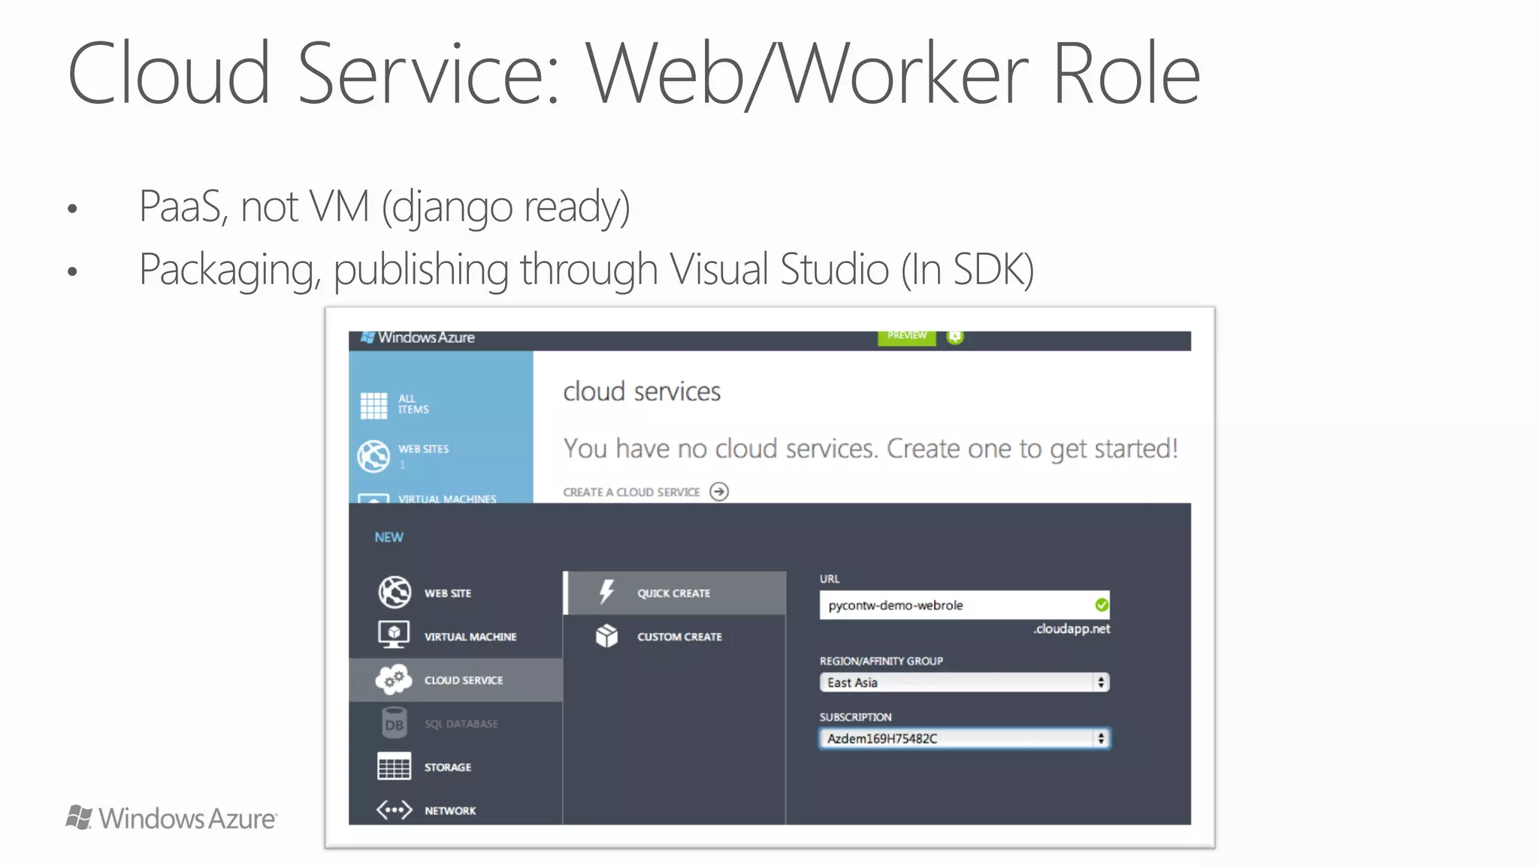Select the Virtual Machine monitor icon

tap(394, 635)
